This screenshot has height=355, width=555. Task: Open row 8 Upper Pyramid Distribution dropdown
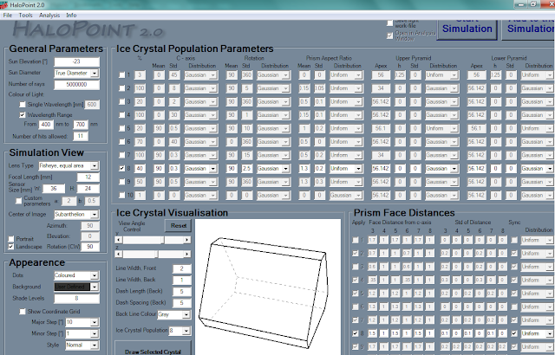(454, 169)
